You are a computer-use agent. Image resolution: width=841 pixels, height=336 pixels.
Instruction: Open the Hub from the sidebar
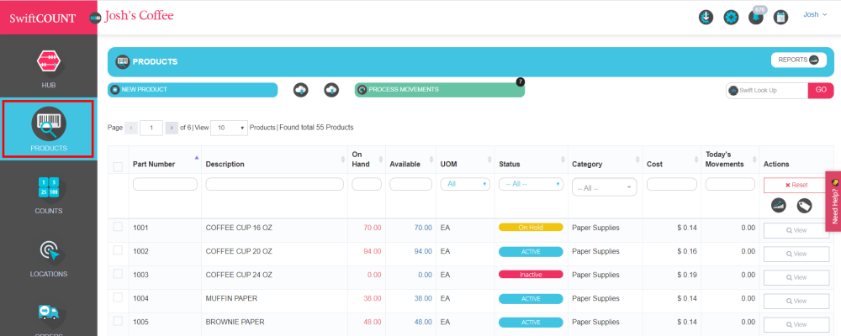(48, 67)
